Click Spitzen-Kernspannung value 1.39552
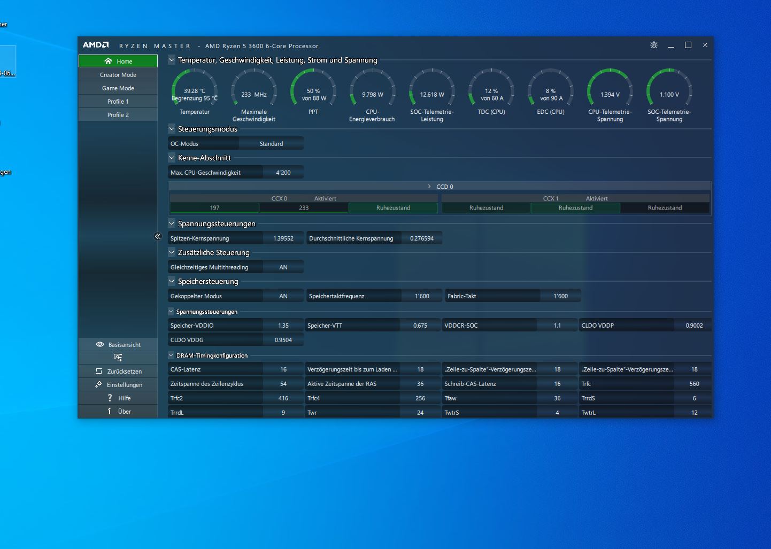Image resolution: width=771 pixels, height=549 pixels. [283, 238]
